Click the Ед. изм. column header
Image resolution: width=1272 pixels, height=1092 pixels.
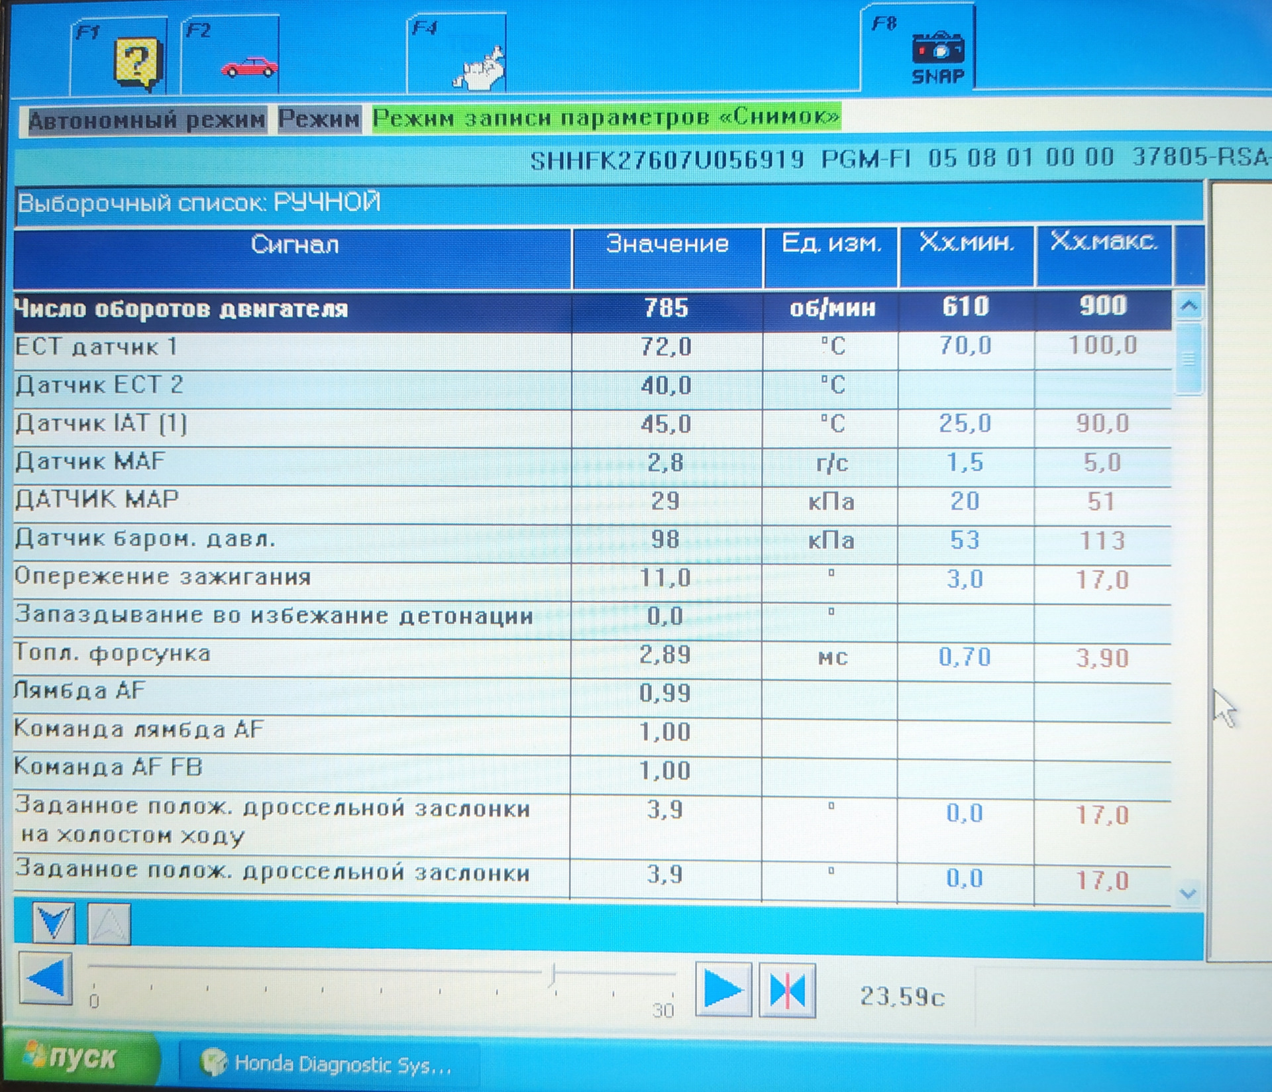pos(831,258)
